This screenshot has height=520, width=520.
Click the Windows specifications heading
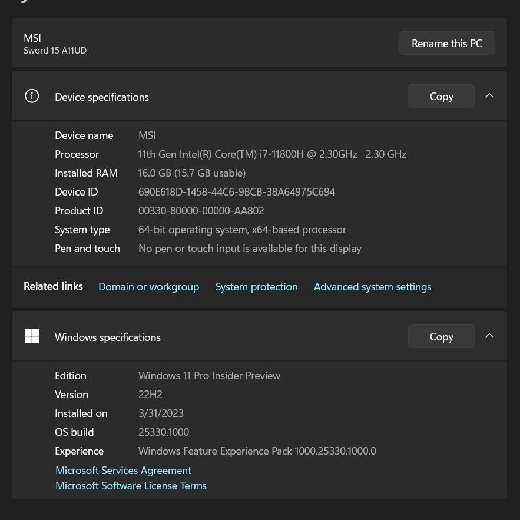point(108,337)
